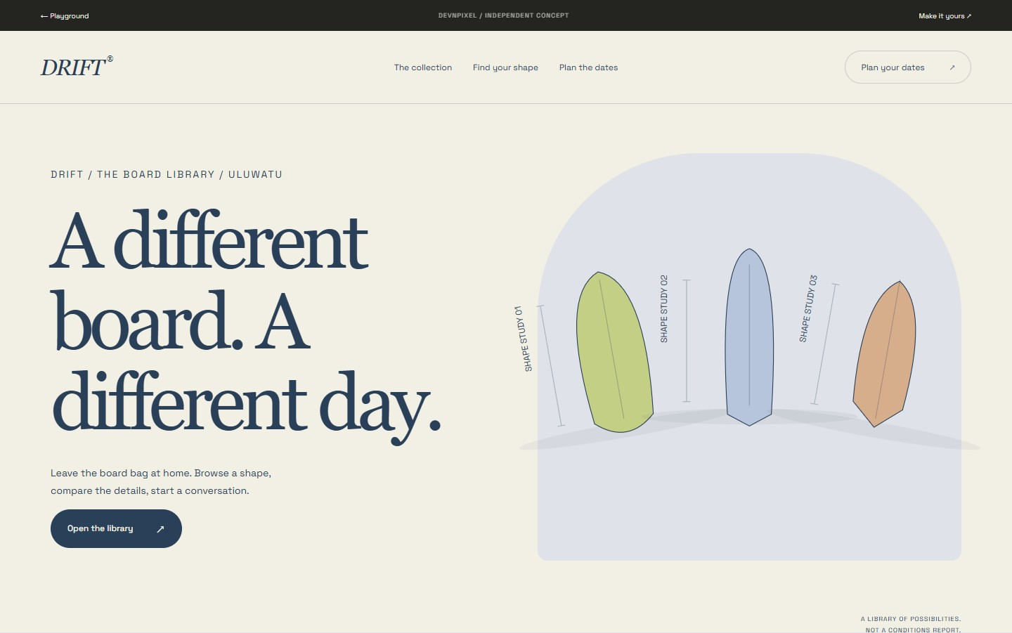Click arrow icon in 'Open the library' button
The height and width of the screenshot is (633, 1012).
coord(160,529)
